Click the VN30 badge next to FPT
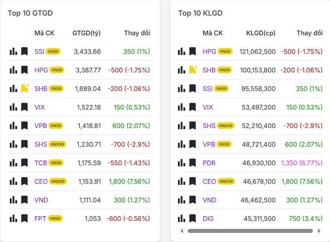This screenshot has width=330, height=242. coord(55,218)
